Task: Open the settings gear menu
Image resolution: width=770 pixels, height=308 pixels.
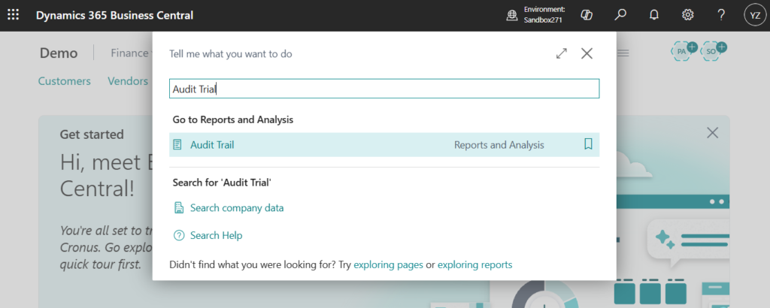Action: pyautogui.click(x=687, y=15)
